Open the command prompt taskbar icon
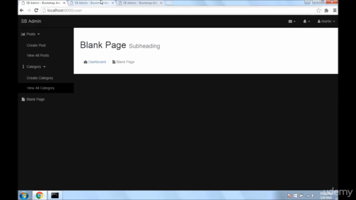 [55, 195]
